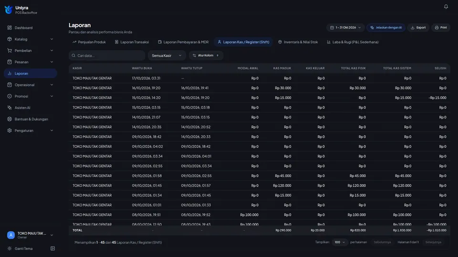Image resolution: width=458 pixels, height=257 pixels.
Task: Click the 17/10/2026, 03:31 row
Action: tap(260, 78)
